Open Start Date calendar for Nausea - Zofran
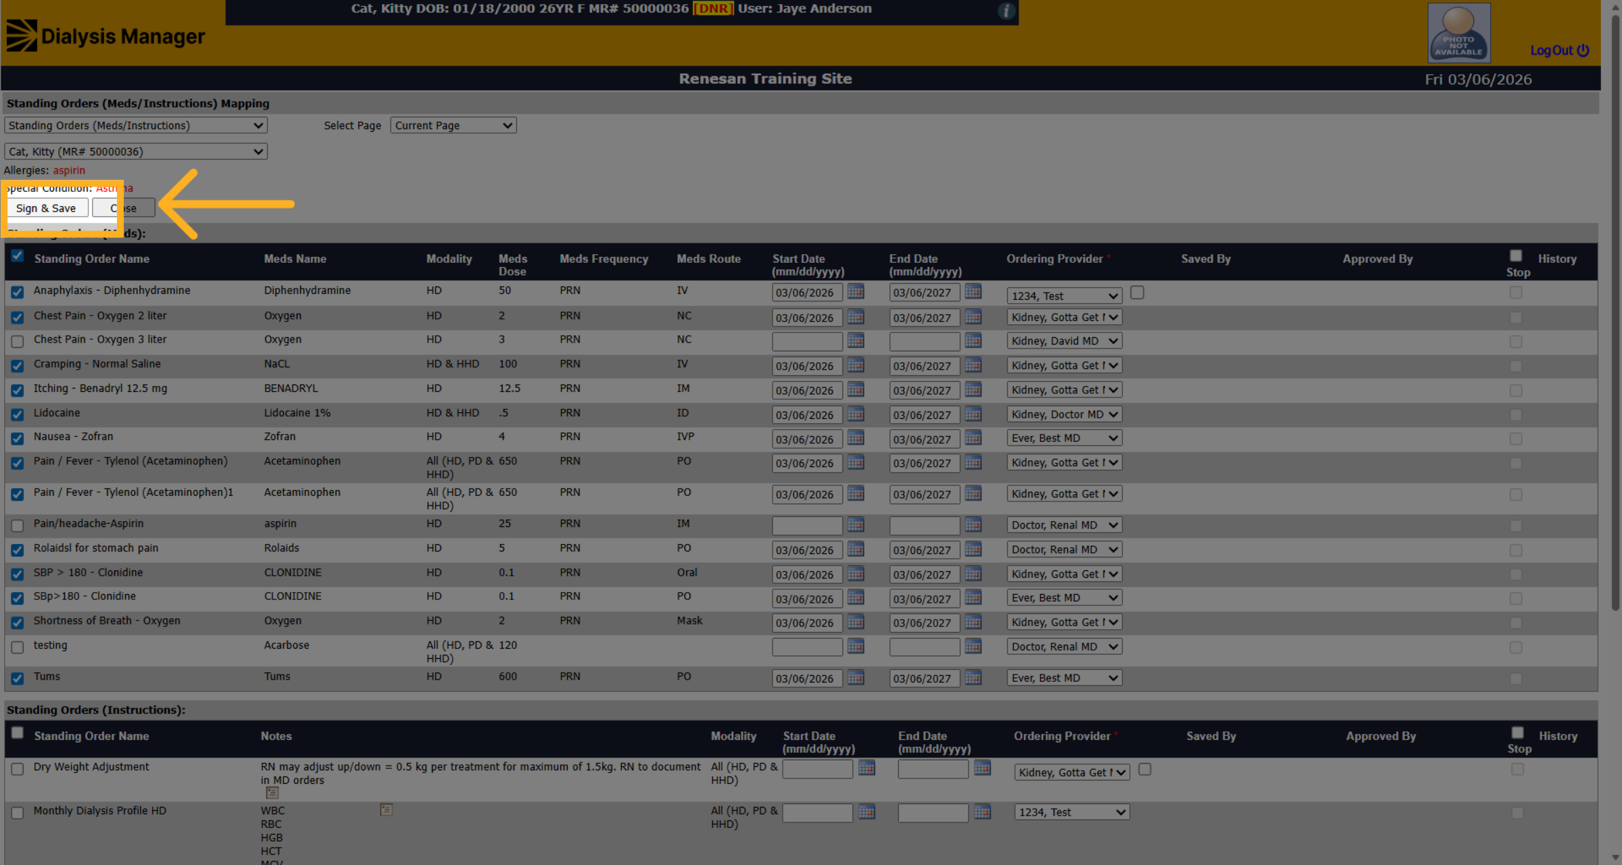 coord(856,439)
